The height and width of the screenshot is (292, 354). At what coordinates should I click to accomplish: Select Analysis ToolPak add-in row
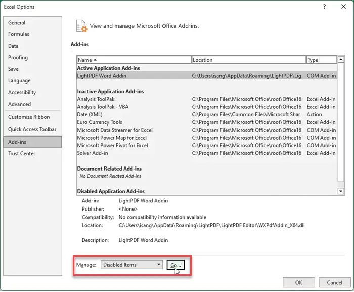pos(207,99)
